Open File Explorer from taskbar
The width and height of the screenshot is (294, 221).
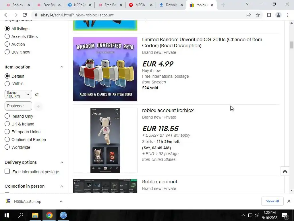click(x=35, y=215)
